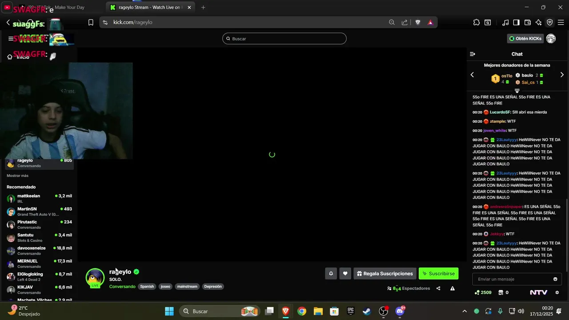569x320 pixels.
Task: Open recommended channel Pirutastic
Action: click(x=39, y=224)
